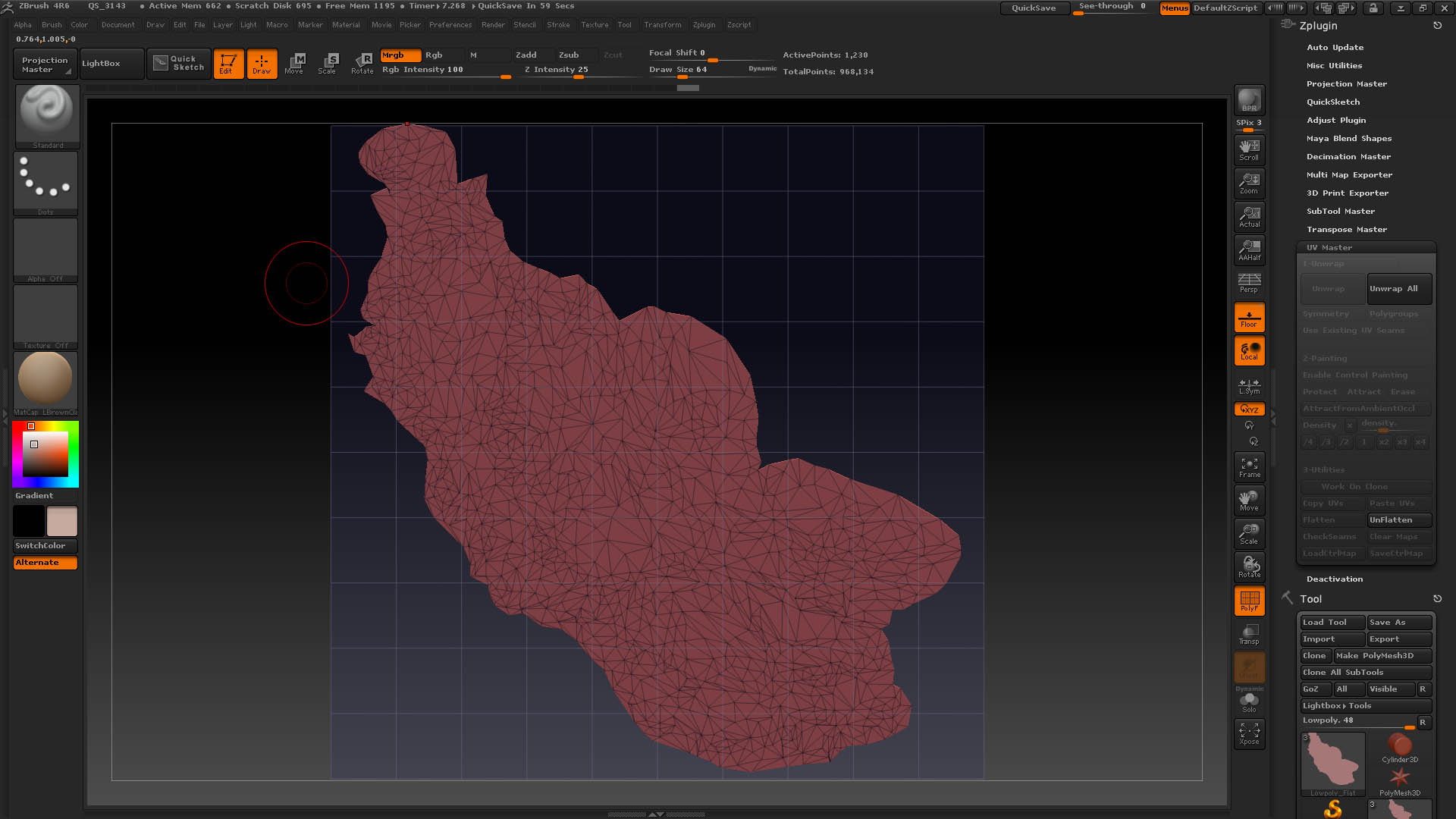Open the Preferences menu
Screen dimensions: 1456x819
pos(450,25)
